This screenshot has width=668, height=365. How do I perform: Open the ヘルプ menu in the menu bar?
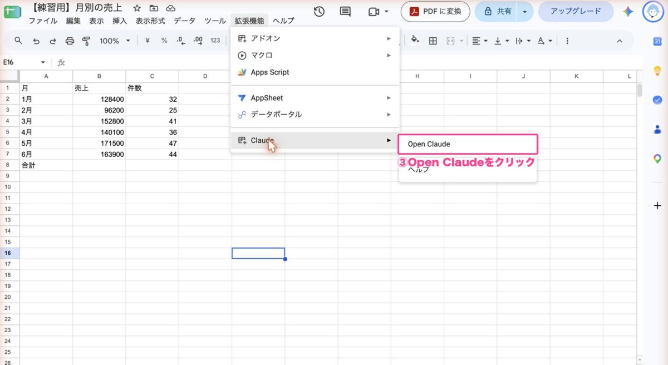click(x=283, y=21)
